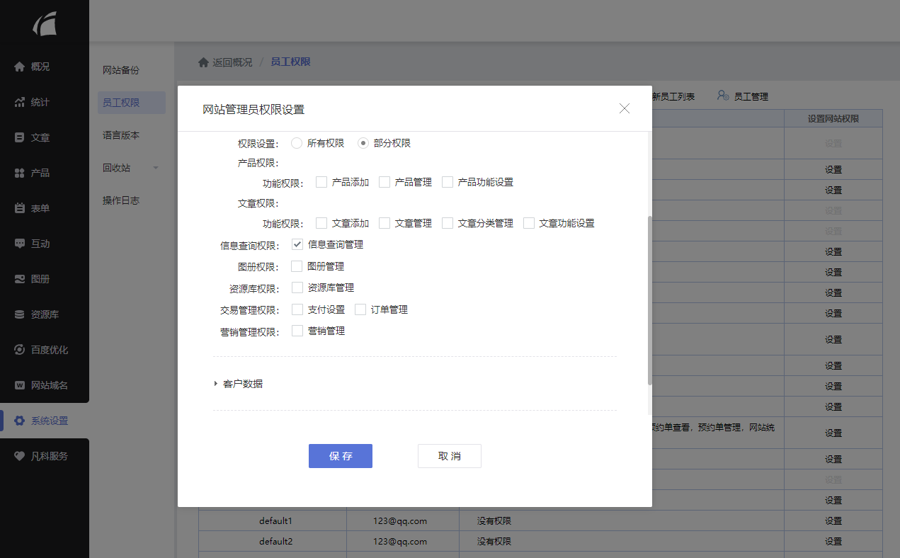Viewport: 900px width, 558px height.
Task: Close the 网站管理员权限设置 dialog
Action: [625, 108]
